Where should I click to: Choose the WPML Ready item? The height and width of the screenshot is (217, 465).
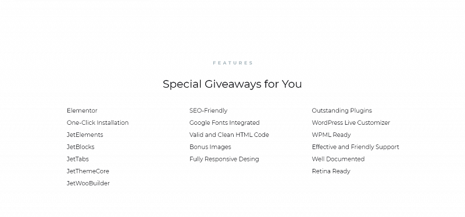pos(331,135)
